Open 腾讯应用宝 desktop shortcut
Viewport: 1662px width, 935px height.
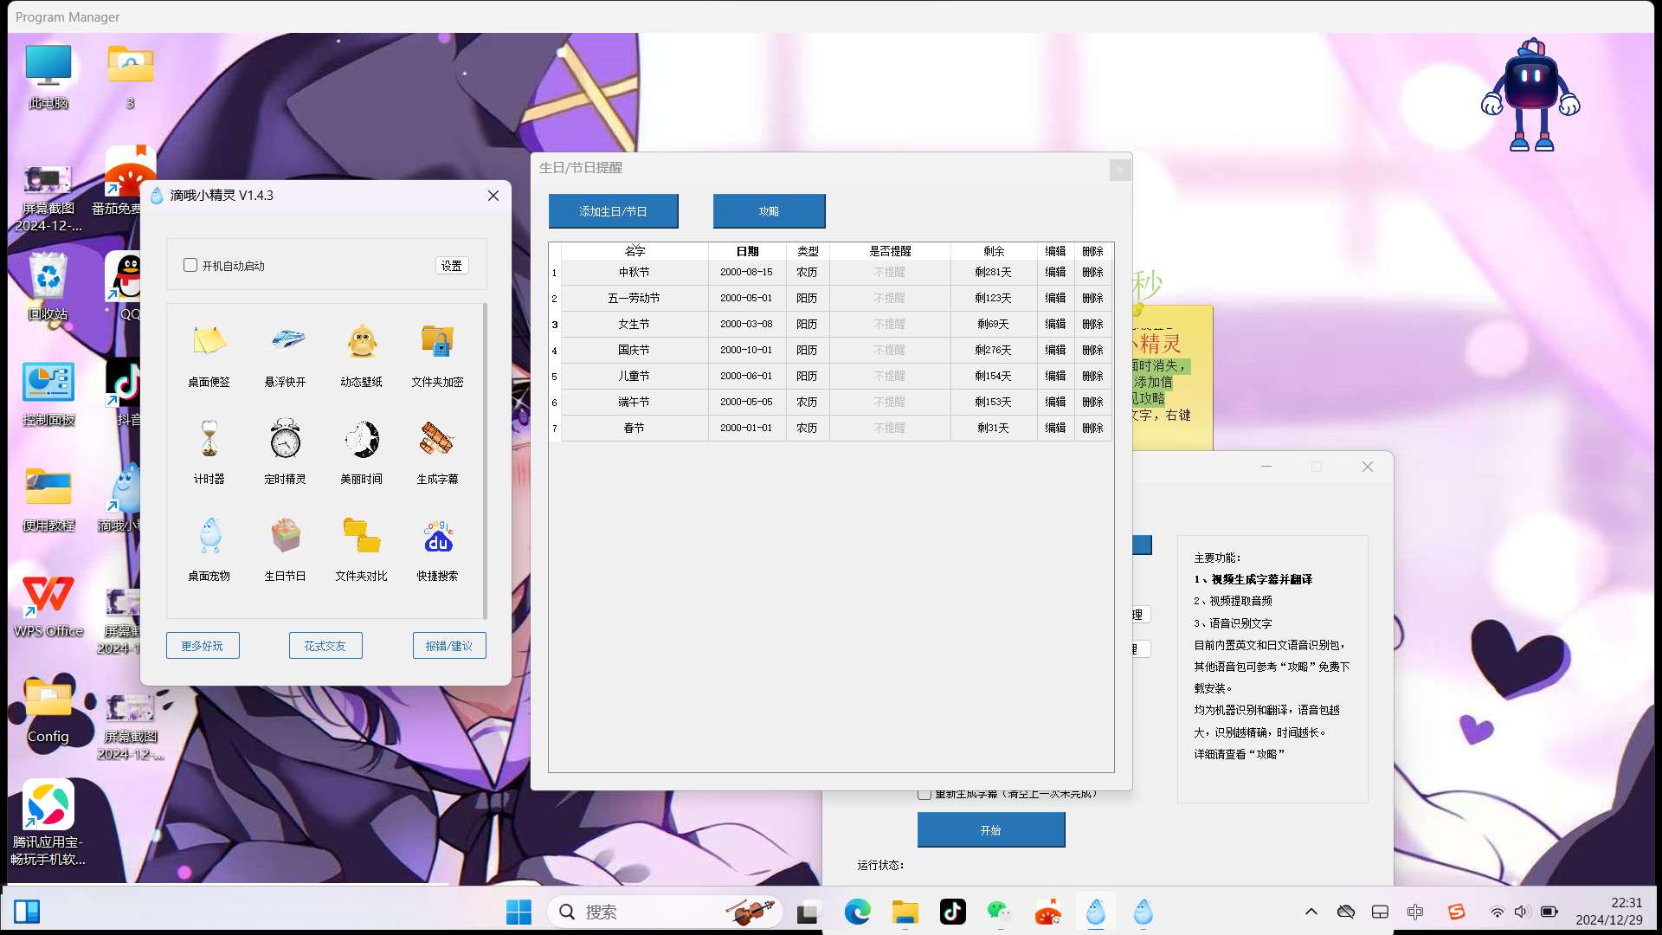click(x=48, y=822)
